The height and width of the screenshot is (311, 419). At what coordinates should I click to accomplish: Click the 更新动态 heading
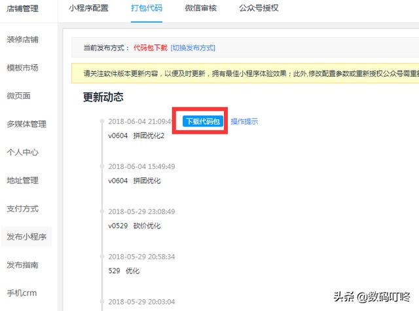click(103, 97)
